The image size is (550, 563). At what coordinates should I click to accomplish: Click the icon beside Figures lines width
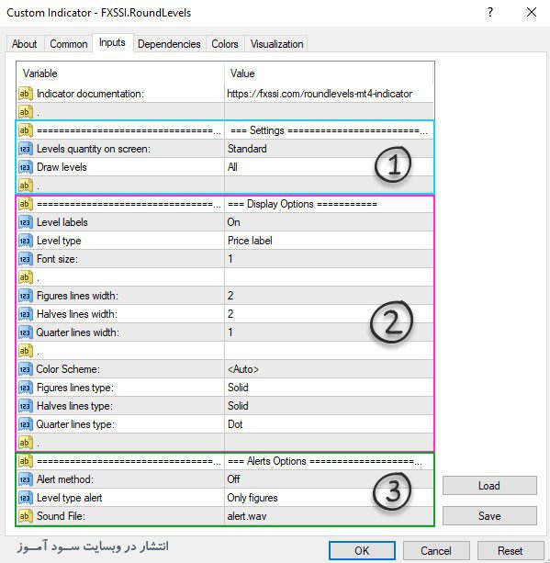click(x=26, y=296)
